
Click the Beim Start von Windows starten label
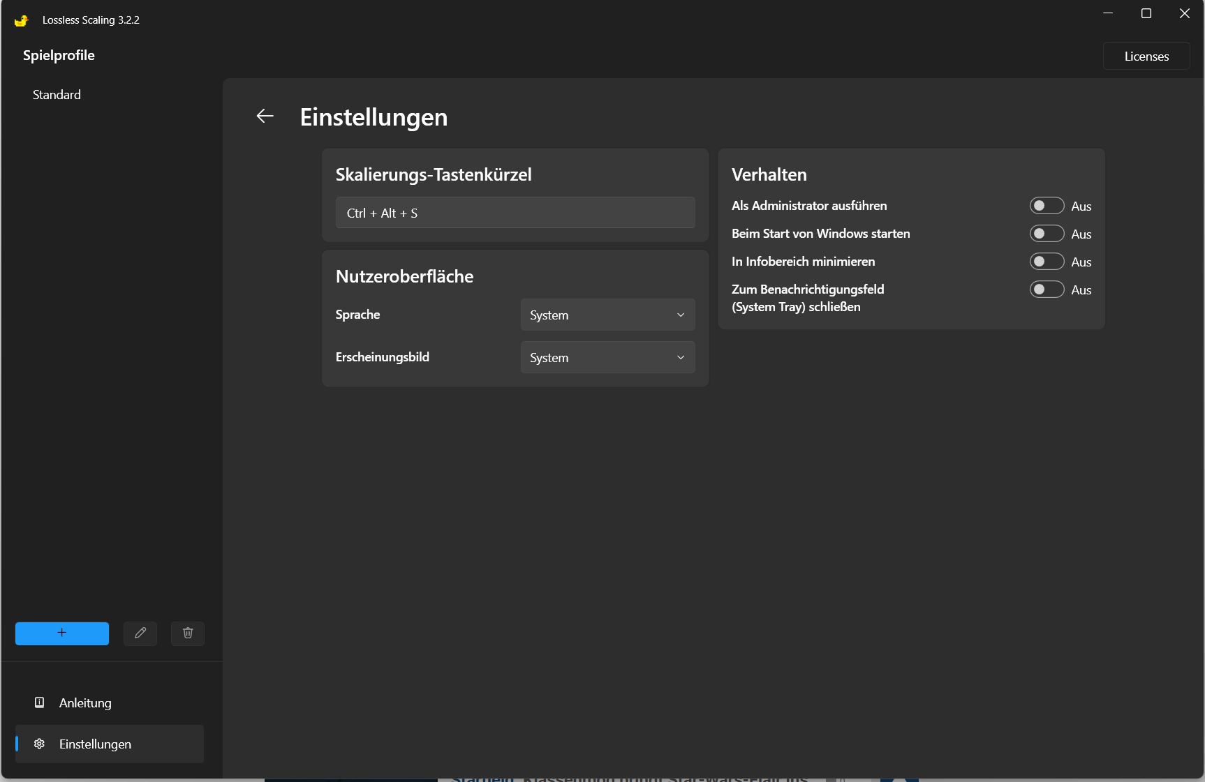coord(821,234)
